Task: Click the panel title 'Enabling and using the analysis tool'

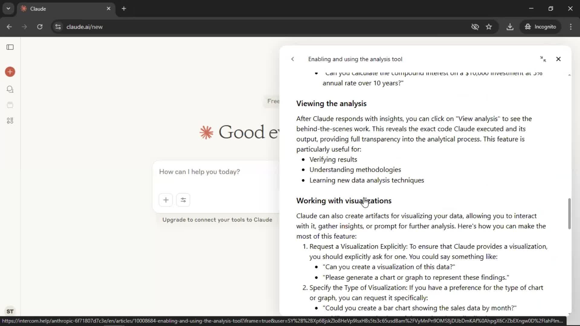Action: point(355,59)
